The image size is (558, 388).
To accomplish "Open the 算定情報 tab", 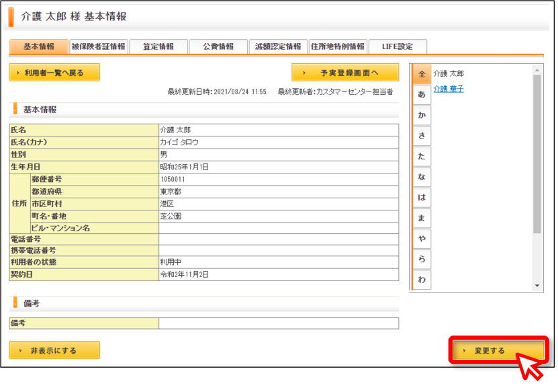I will [x=158, y=46].
